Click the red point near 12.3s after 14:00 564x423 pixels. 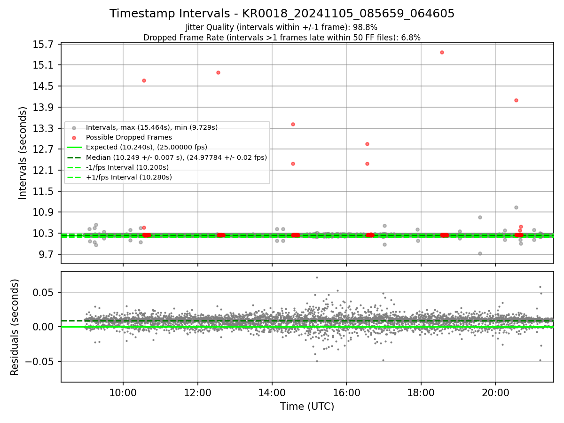coord(293,164)
